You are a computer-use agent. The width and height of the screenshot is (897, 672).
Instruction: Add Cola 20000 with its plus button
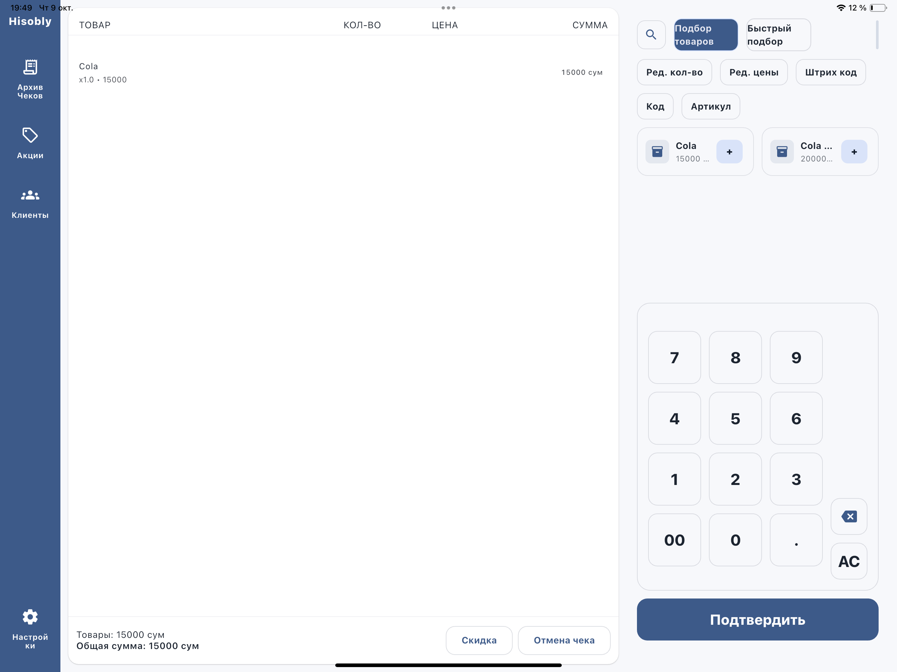854,152
